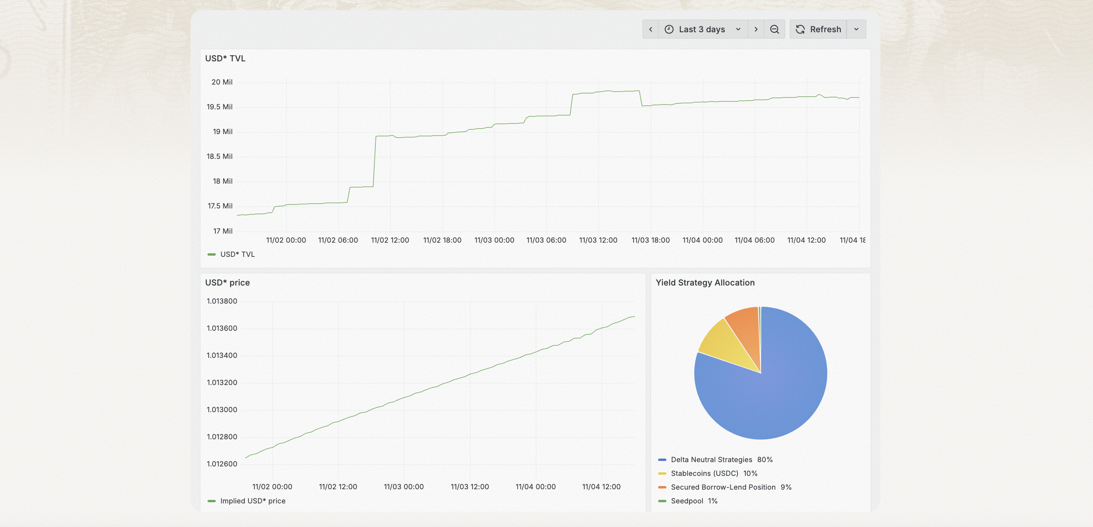This screenshot has width=1093, height=527.
Task: Shift time range forward with right arrow
Action: pyautogui.click(x=756, y=29)
